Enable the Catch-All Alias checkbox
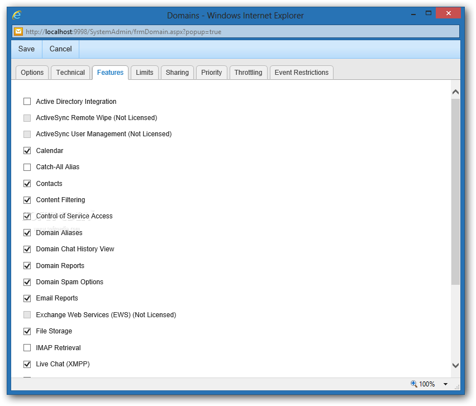This screenshot has width=476, height=406. 27,167
